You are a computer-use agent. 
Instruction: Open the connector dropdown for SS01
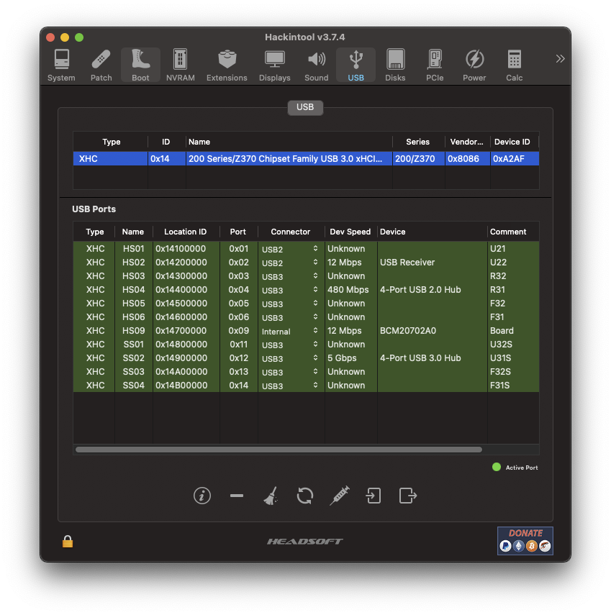click(x=291, y=345)
